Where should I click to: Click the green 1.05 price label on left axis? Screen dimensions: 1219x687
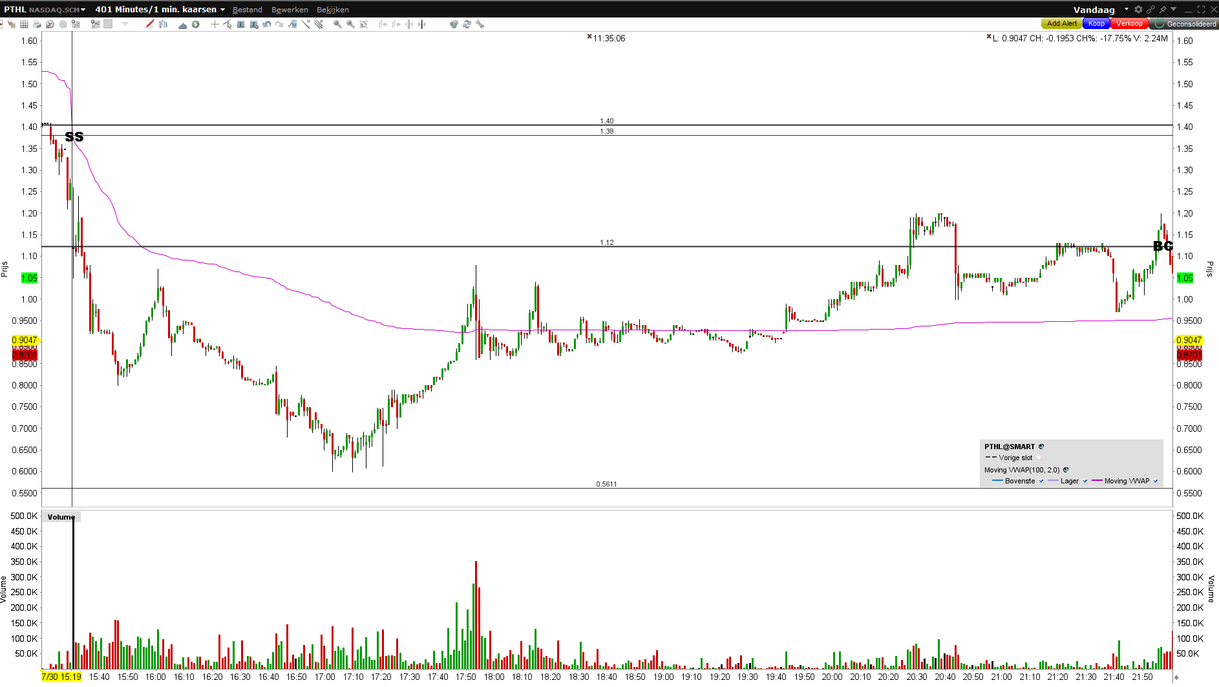coord(29,278)
